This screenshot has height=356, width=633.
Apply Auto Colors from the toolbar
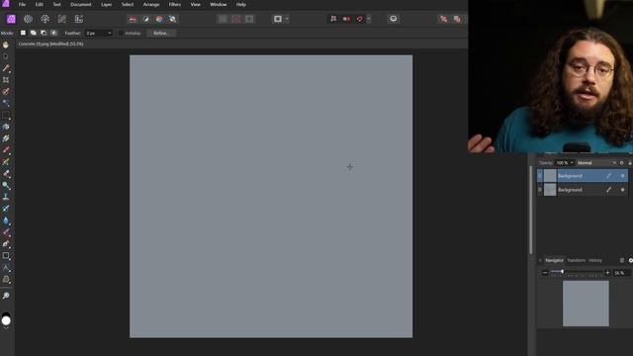click(159, 19)
